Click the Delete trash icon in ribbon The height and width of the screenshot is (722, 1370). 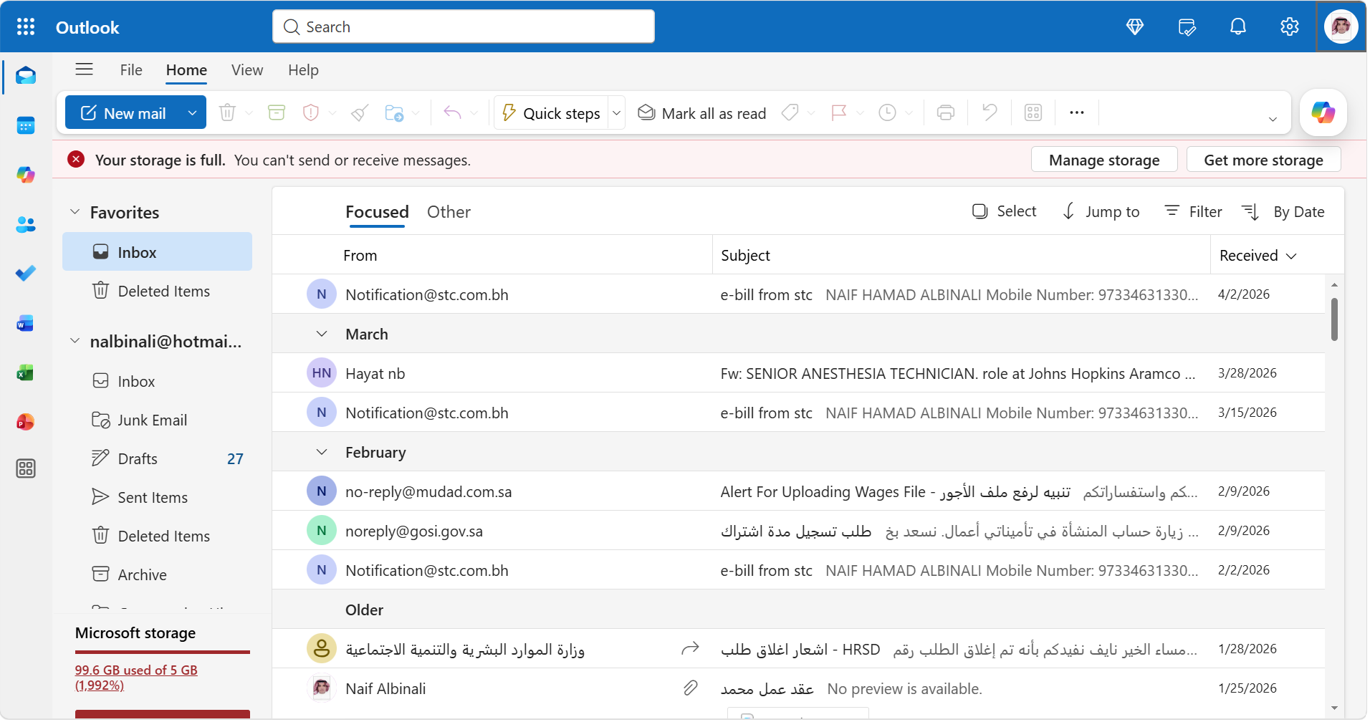pos(227,112)
